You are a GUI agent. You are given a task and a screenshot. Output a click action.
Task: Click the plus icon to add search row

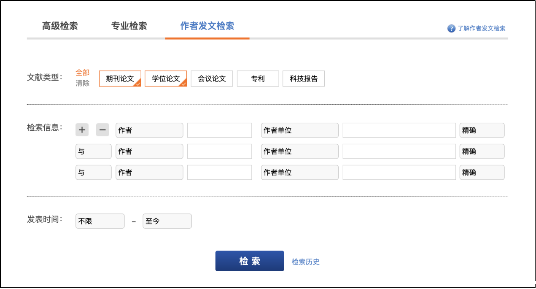(82, 130)
